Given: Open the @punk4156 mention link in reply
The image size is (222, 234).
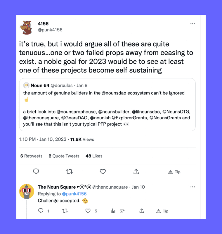Looking at the screenshot, I should [74, 194].
